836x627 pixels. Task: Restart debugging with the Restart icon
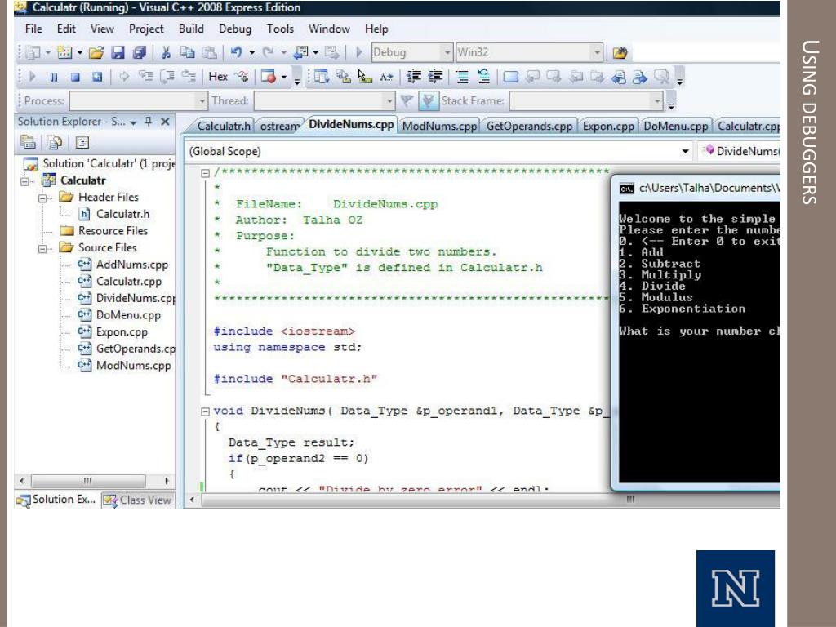[x=97, y=77]
